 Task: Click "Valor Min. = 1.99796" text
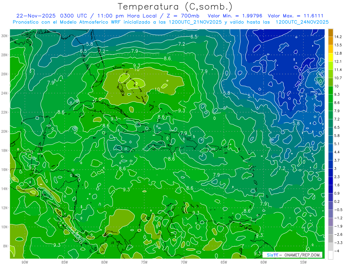(x=235, y=16)
